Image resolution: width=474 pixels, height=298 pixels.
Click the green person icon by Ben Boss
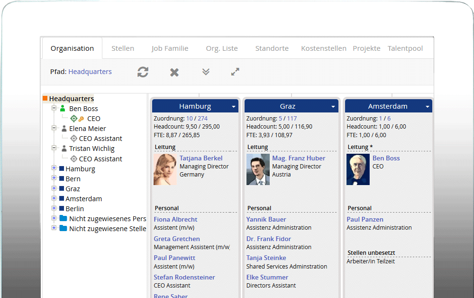[63, 108]
